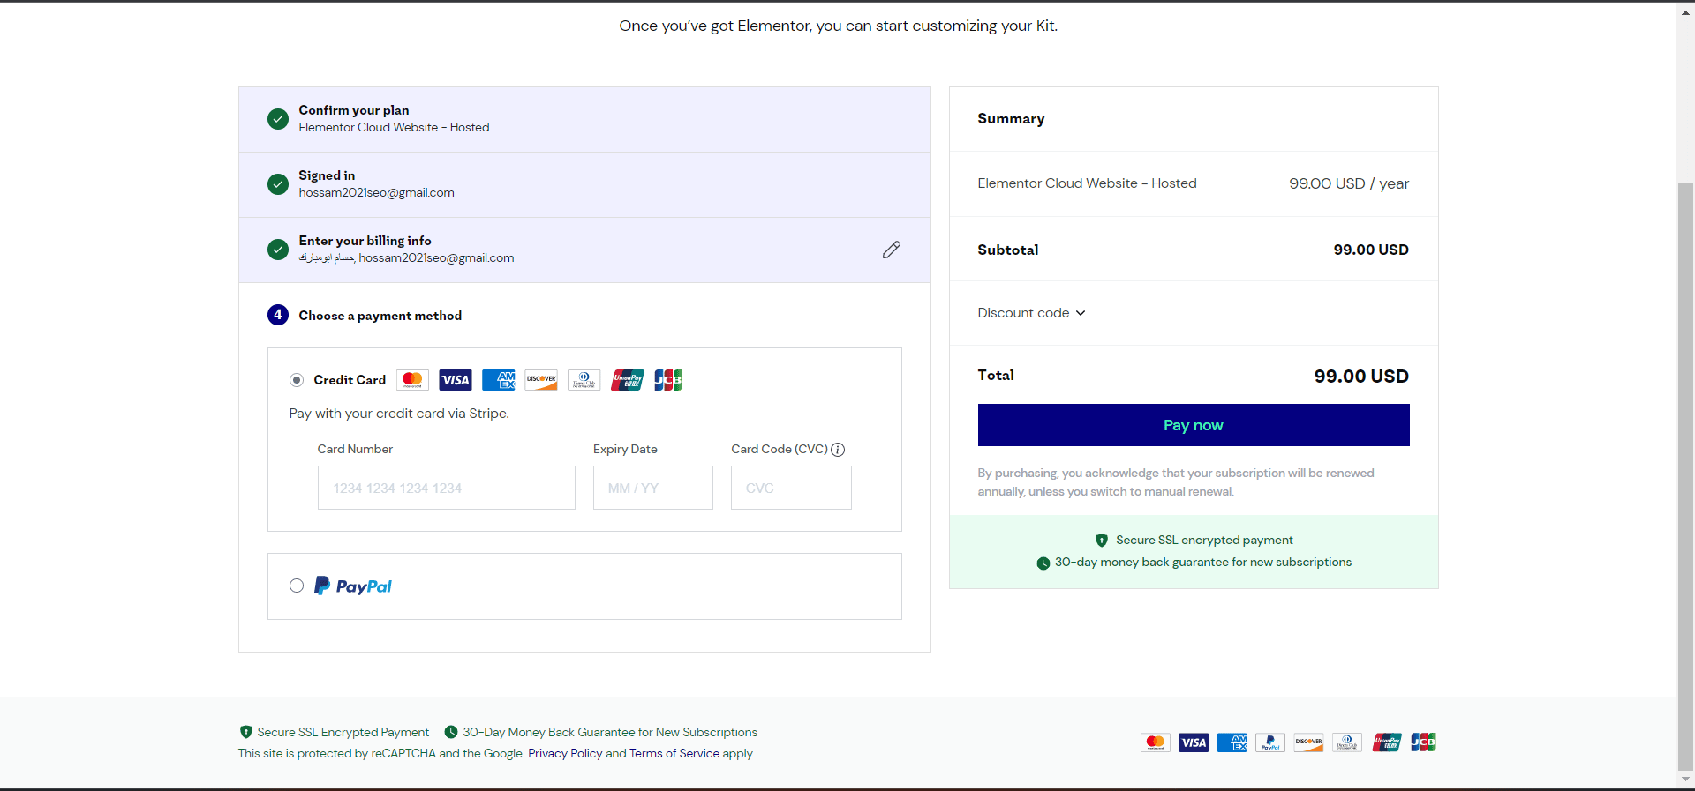Click the Diners Club logo beside Credit Card
The width and height of the screenshot is (1695, 791).
tap(584, 380)
